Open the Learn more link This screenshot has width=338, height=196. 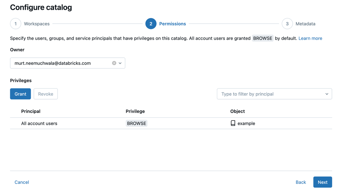[x=310, y=38]
